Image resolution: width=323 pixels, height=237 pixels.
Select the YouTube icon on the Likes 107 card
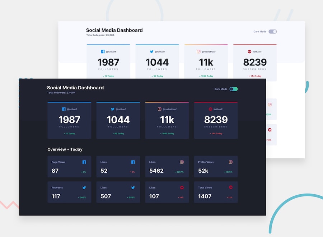182,187
